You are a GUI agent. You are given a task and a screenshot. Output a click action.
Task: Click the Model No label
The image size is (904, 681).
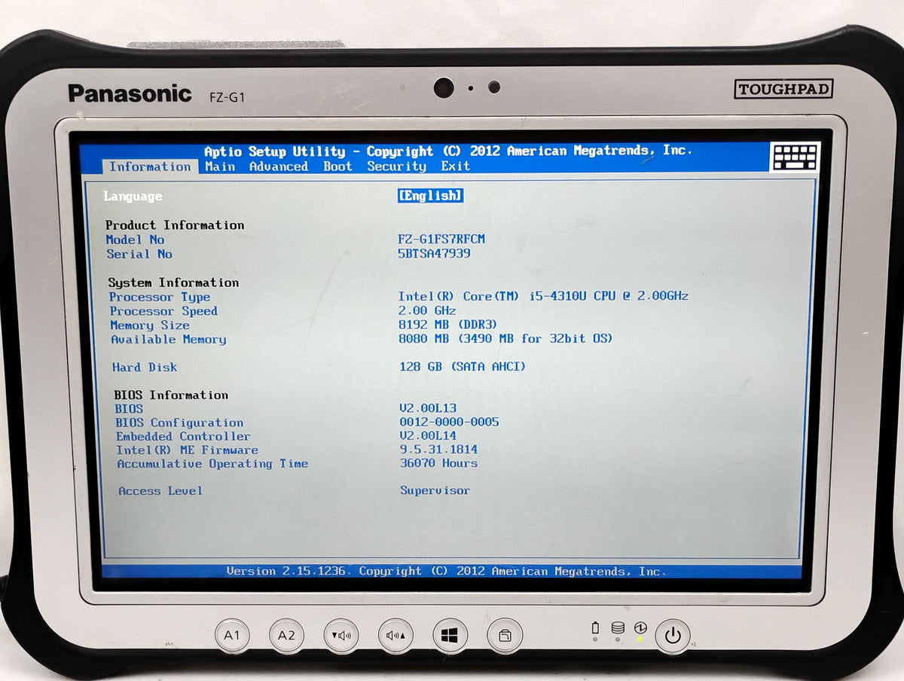135,240
